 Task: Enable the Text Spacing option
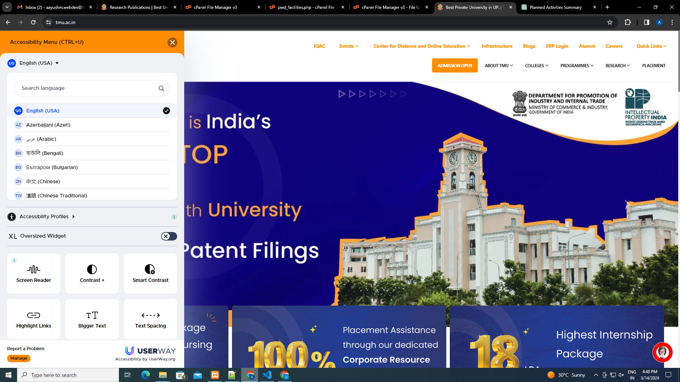(x=151, y=319)
